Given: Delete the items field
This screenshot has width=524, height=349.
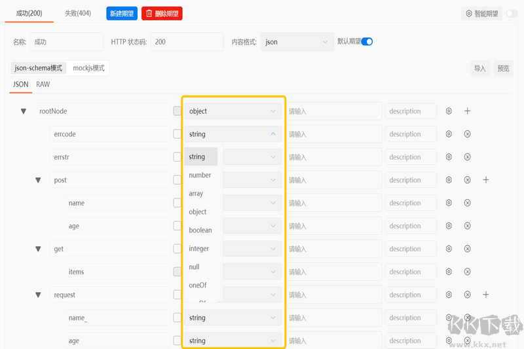Looking at the screenshot, I should 467,272.
